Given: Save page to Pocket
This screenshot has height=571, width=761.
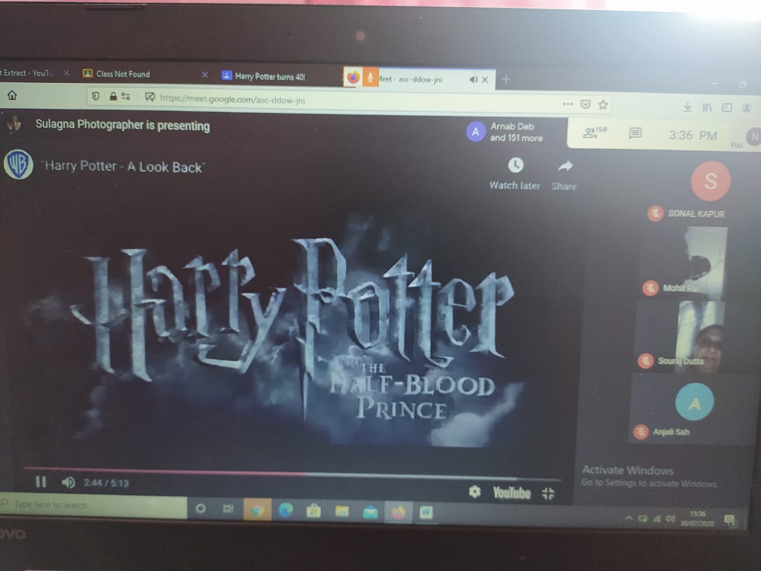Looking at the screenshot, I should [x=586, y=105].
